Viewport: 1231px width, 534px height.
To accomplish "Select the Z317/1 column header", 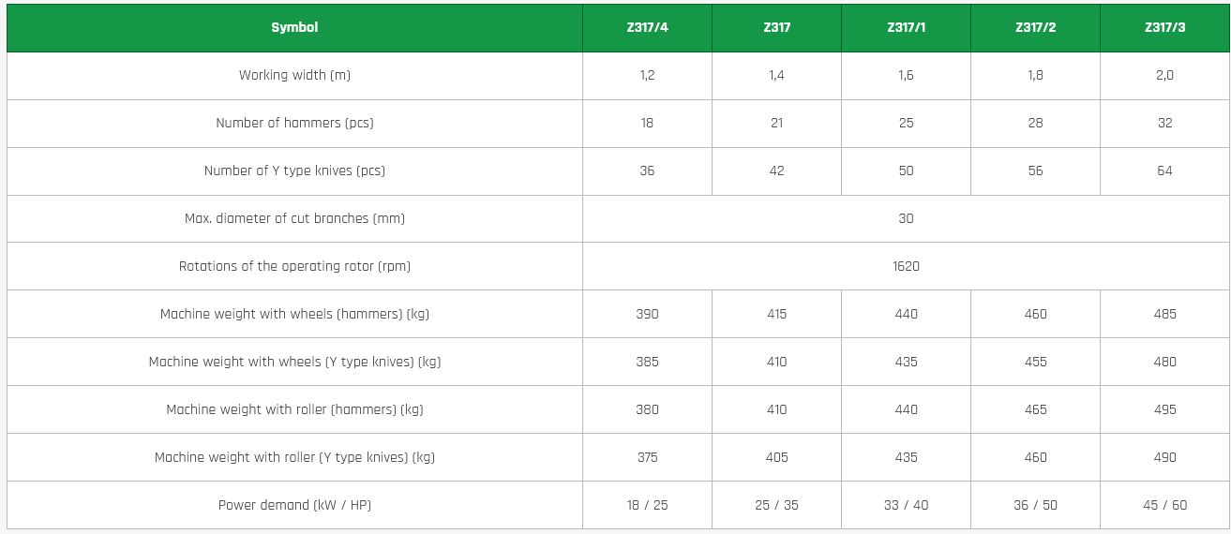I will point(906,27).
